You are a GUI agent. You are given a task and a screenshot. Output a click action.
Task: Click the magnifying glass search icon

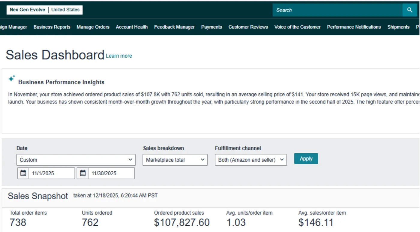pos(410,10)
